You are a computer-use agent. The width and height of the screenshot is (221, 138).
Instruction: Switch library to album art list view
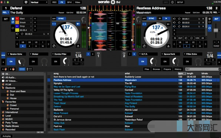29,69
